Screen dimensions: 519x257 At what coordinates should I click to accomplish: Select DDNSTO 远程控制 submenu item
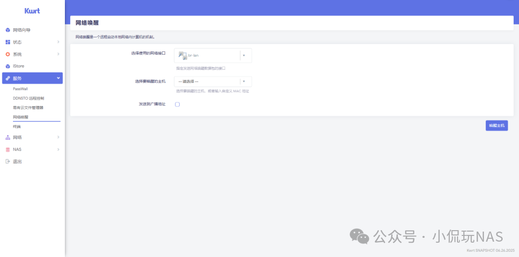(x=28, y=98)
